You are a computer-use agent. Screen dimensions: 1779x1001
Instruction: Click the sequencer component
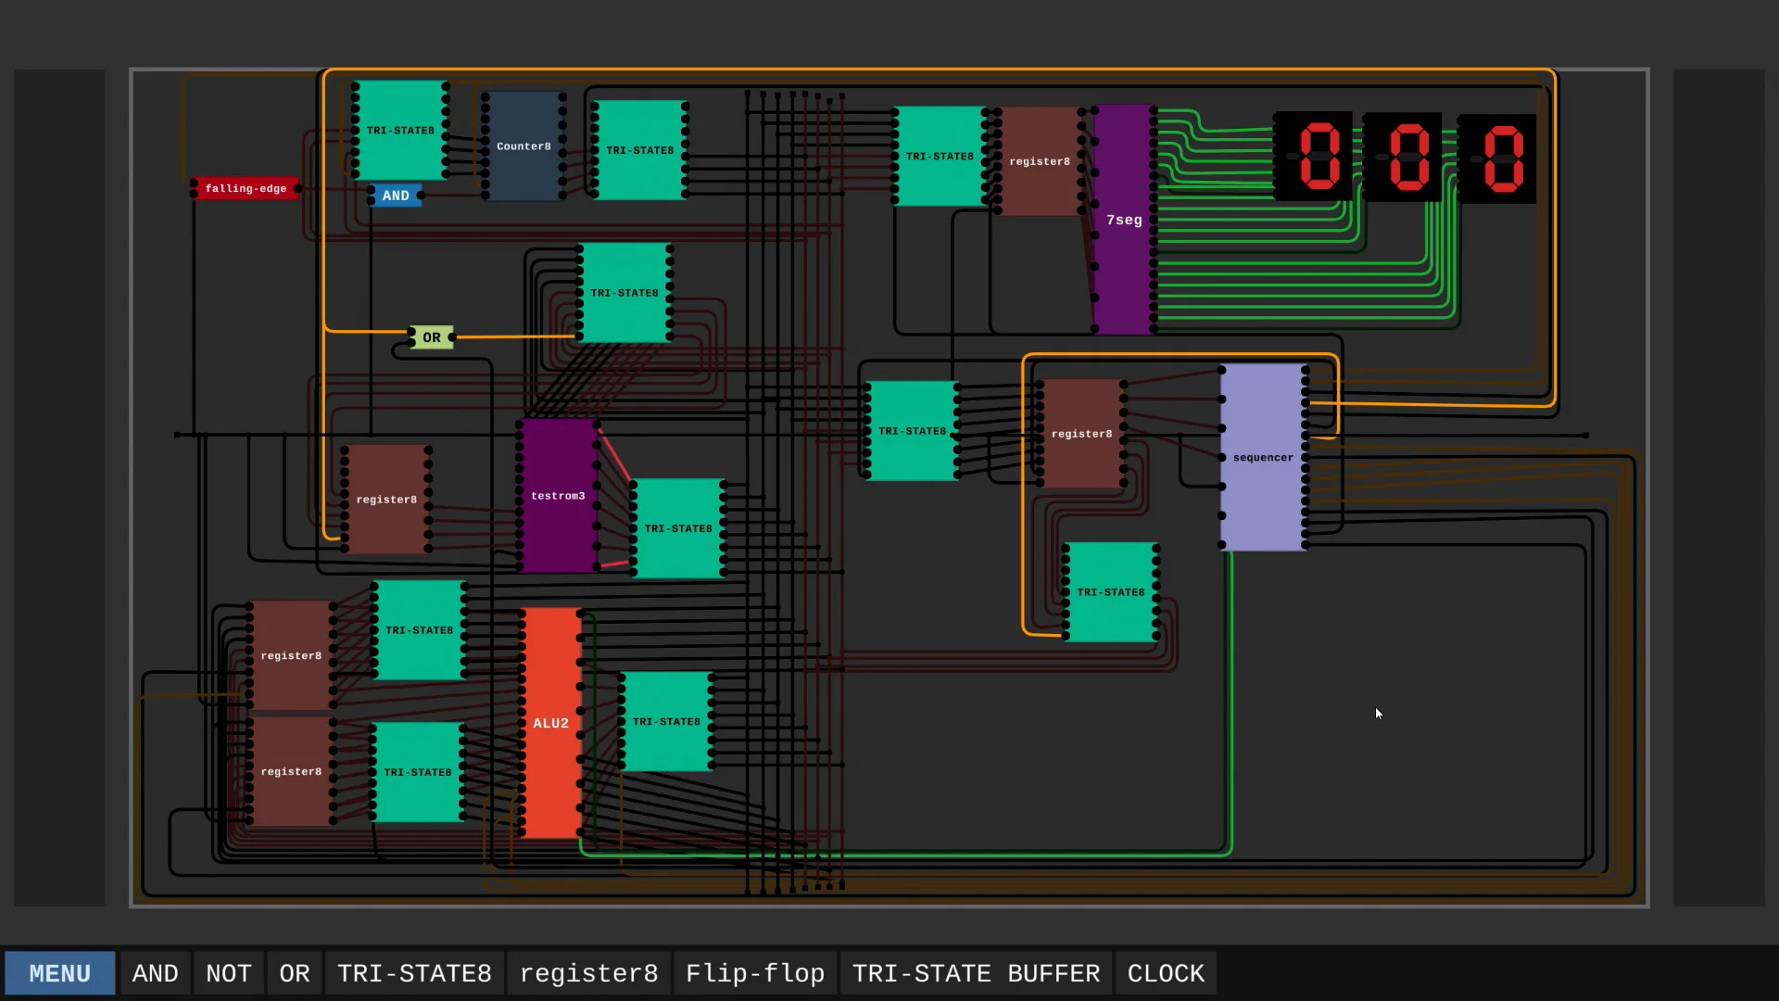(1262, 457)
